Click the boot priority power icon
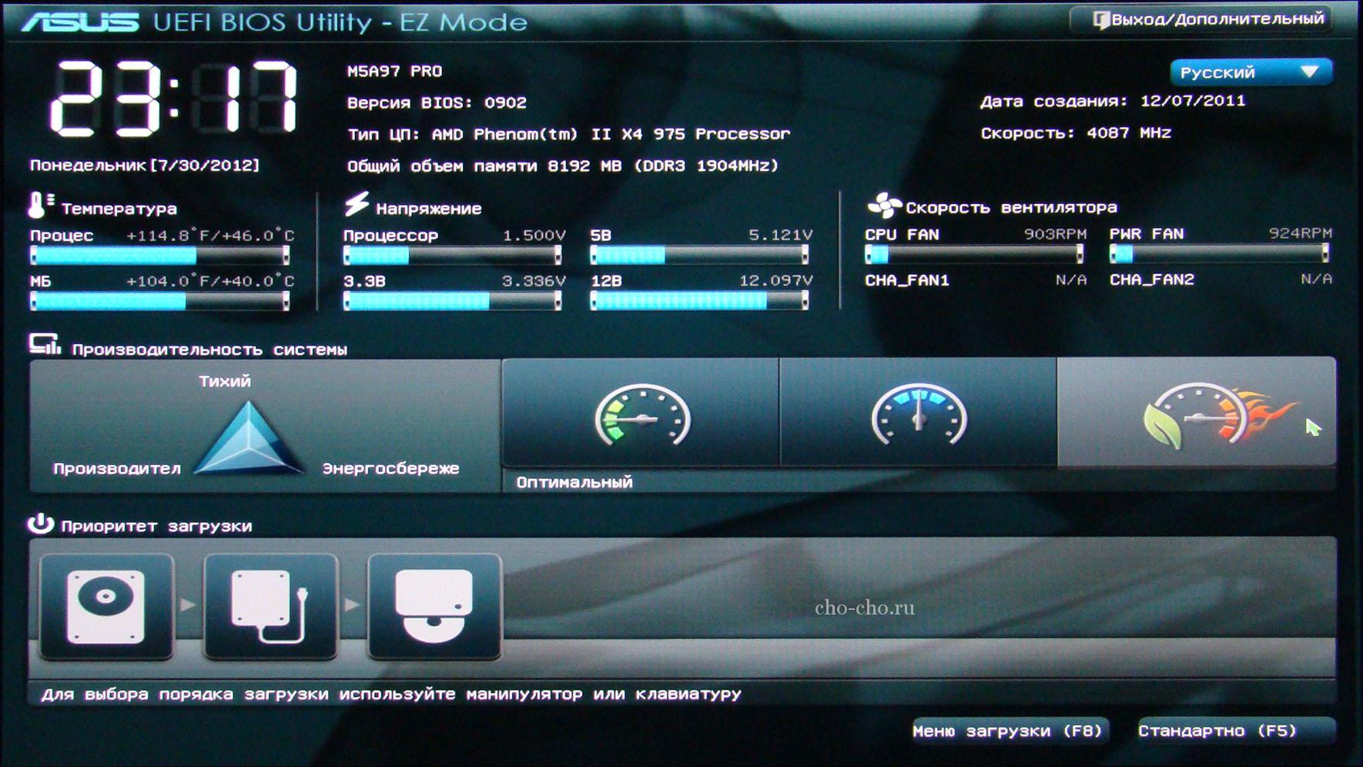The height and width of the screenshot is (767, 1363). pos(41,524)
